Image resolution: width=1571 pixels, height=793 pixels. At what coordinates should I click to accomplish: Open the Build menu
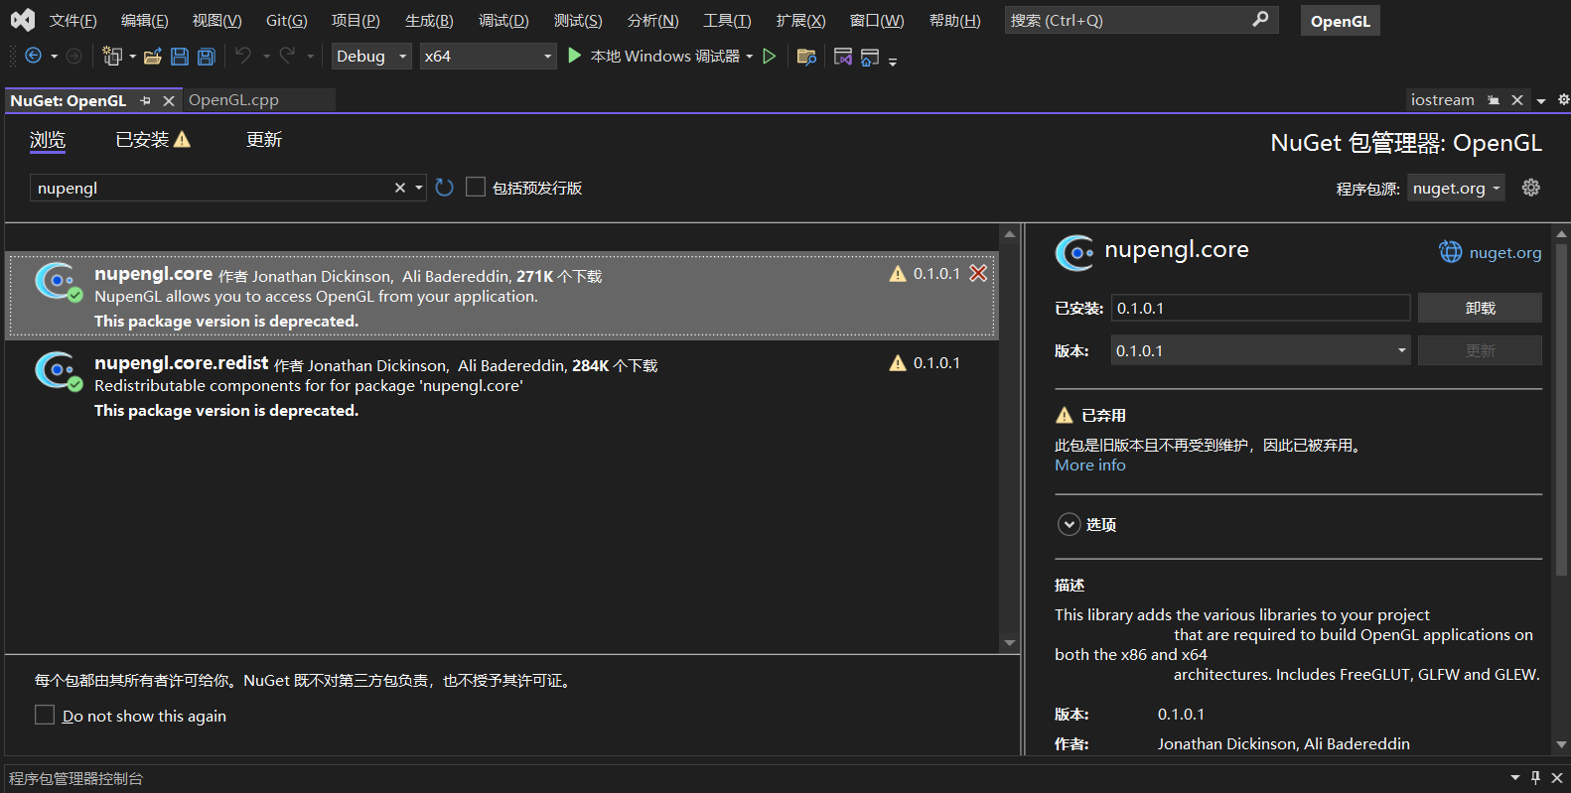[429, 21]
